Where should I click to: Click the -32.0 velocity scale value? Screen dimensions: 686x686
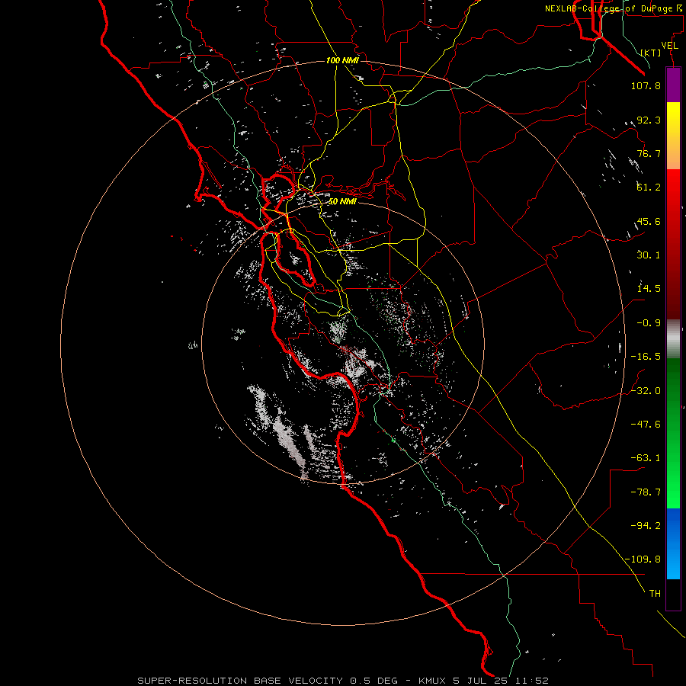click(x=646, y=391)
